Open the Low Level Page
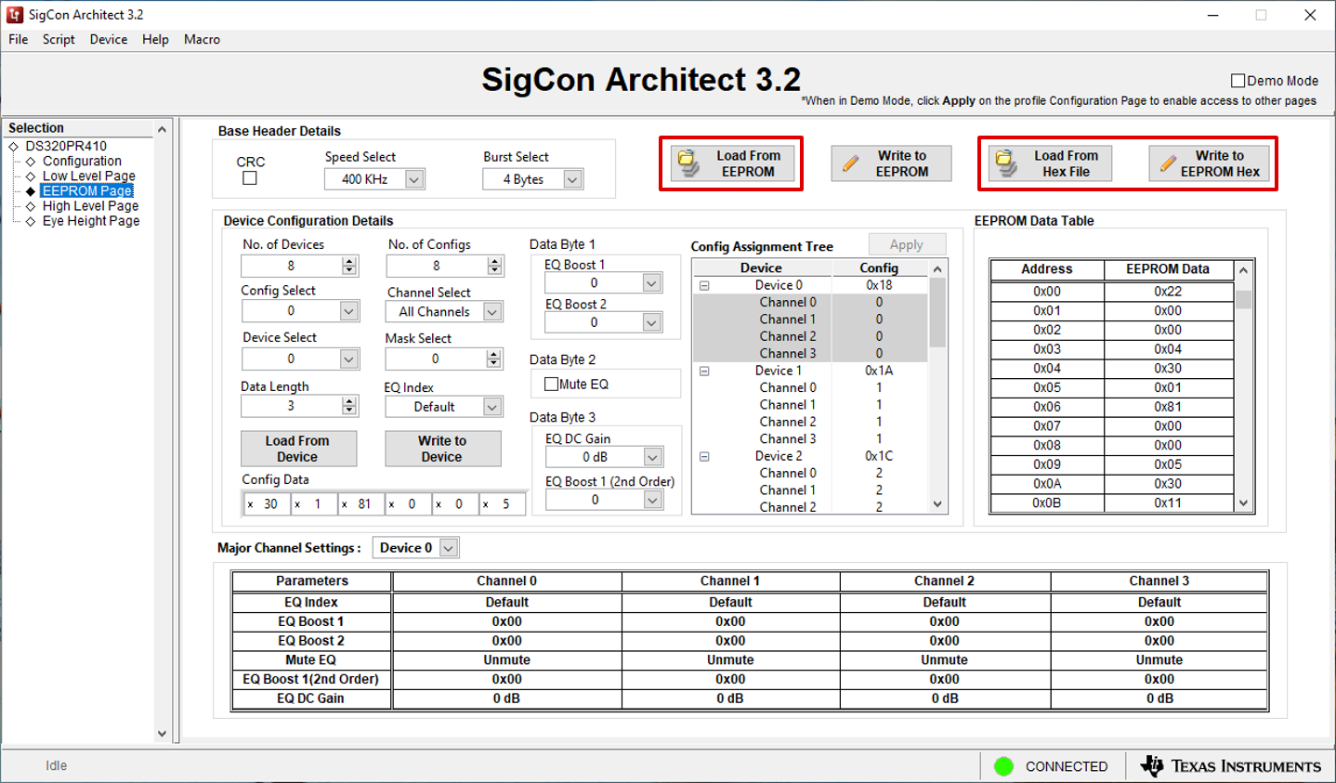The width and height of the screenshot is (1336, 783). 89,176
